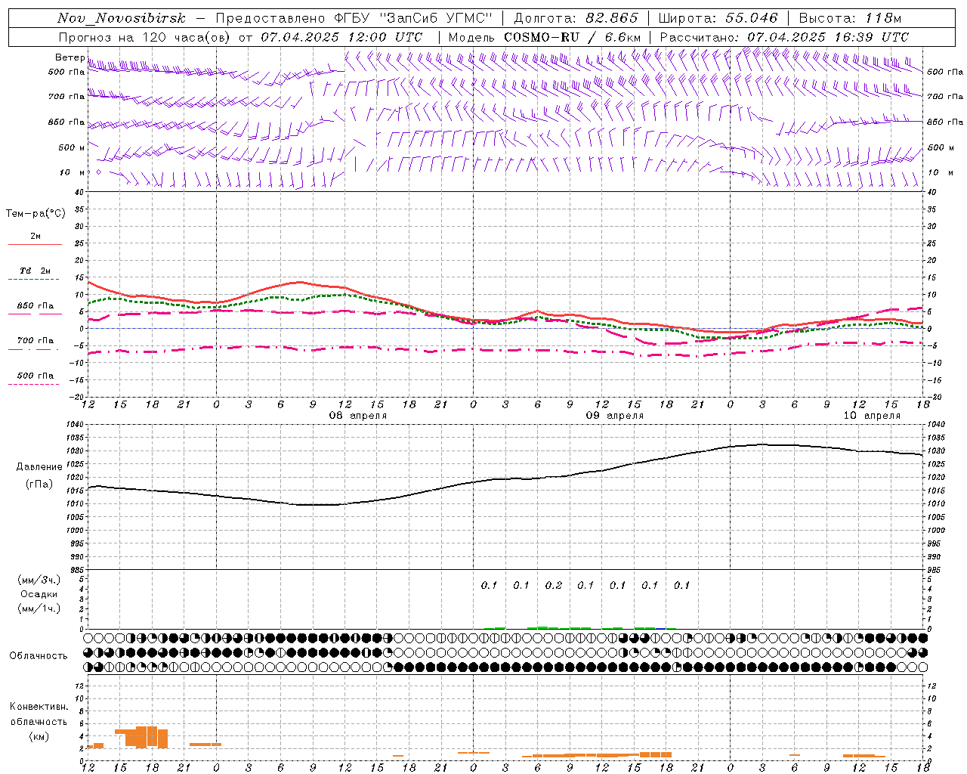Click the '(мм/1ч.)' precipitation unit label
Viewport: 967px width, 774px height.
39,608
